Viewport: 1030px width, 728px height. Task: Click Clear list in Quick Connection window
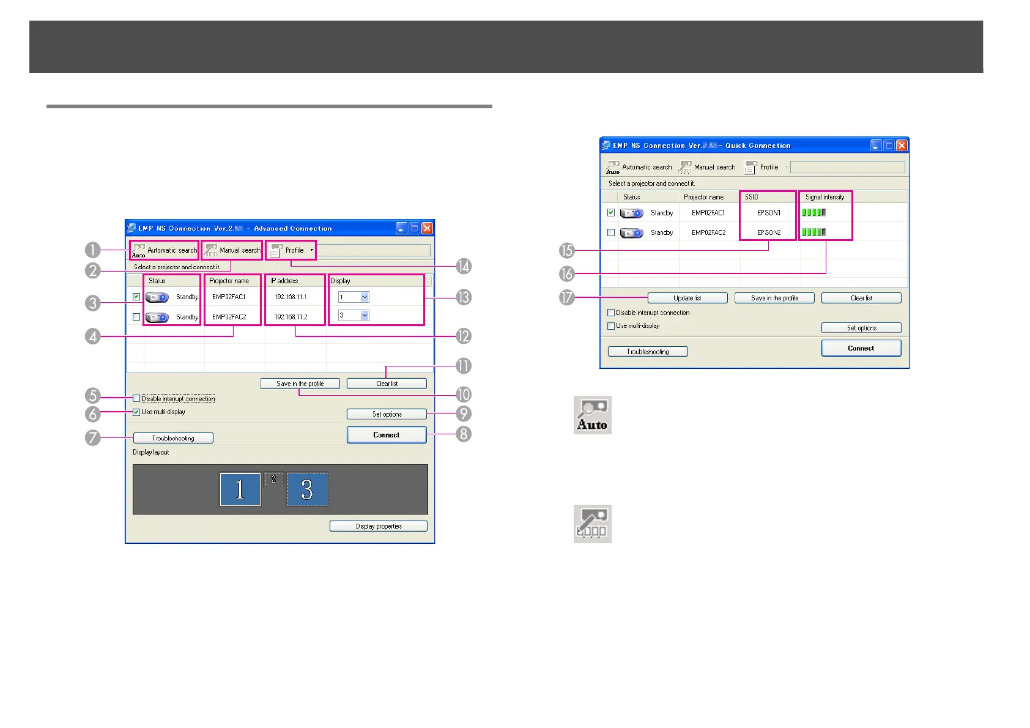861,298
